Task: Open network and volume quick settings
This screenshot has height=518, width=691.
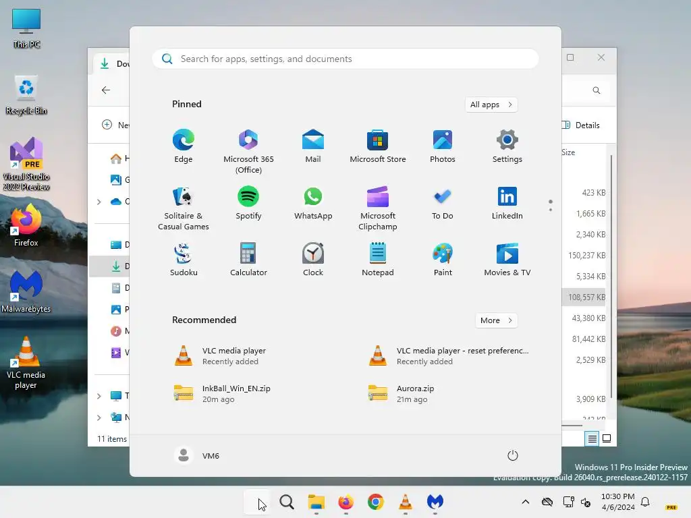Action: point(577,502)
